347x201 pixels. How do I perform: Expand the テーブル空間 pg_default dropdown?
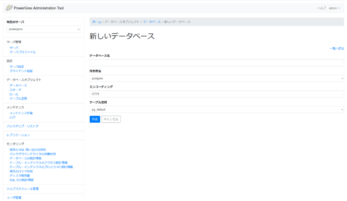[217, 109]
